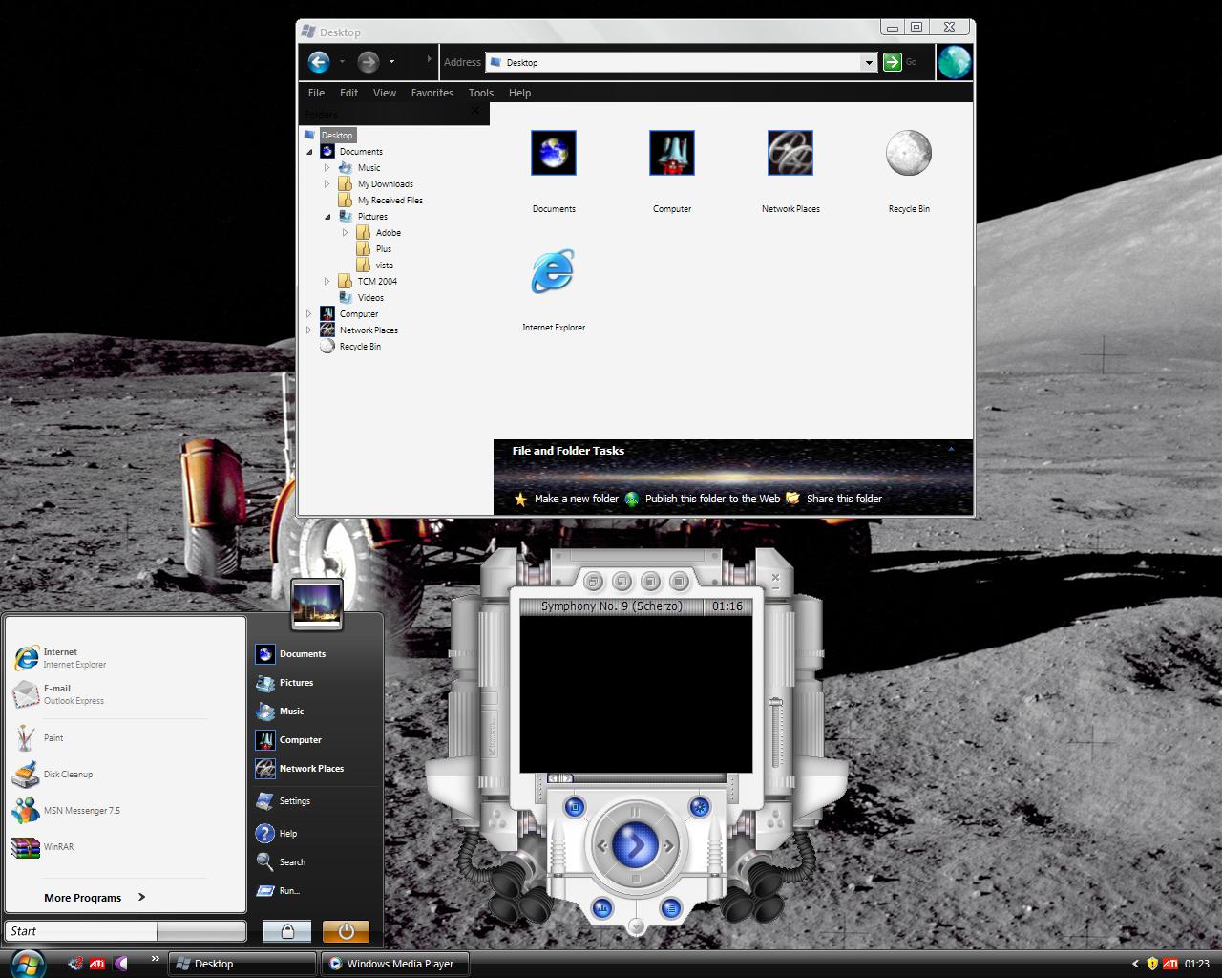Open the Internet Explorer desktop icon
This screenshot has width=1222, height=978.
coord(553,273)
